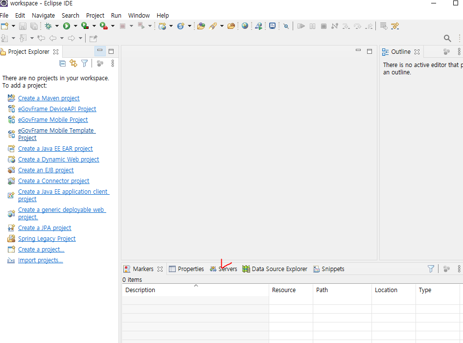Click the Launch Web Services Explorer icon

pos(259,26)
